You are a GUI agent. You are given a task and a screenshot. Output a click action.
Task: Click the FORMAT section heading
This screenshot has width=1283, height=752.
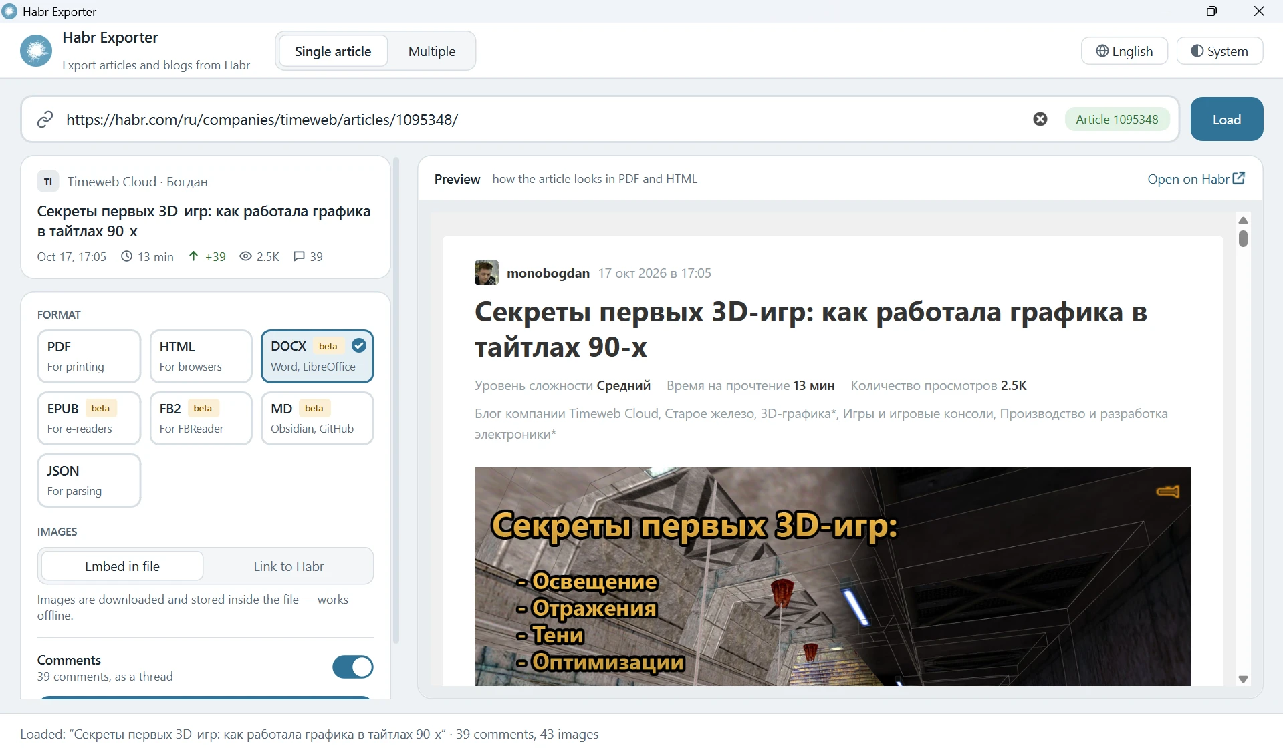point(59,315)
